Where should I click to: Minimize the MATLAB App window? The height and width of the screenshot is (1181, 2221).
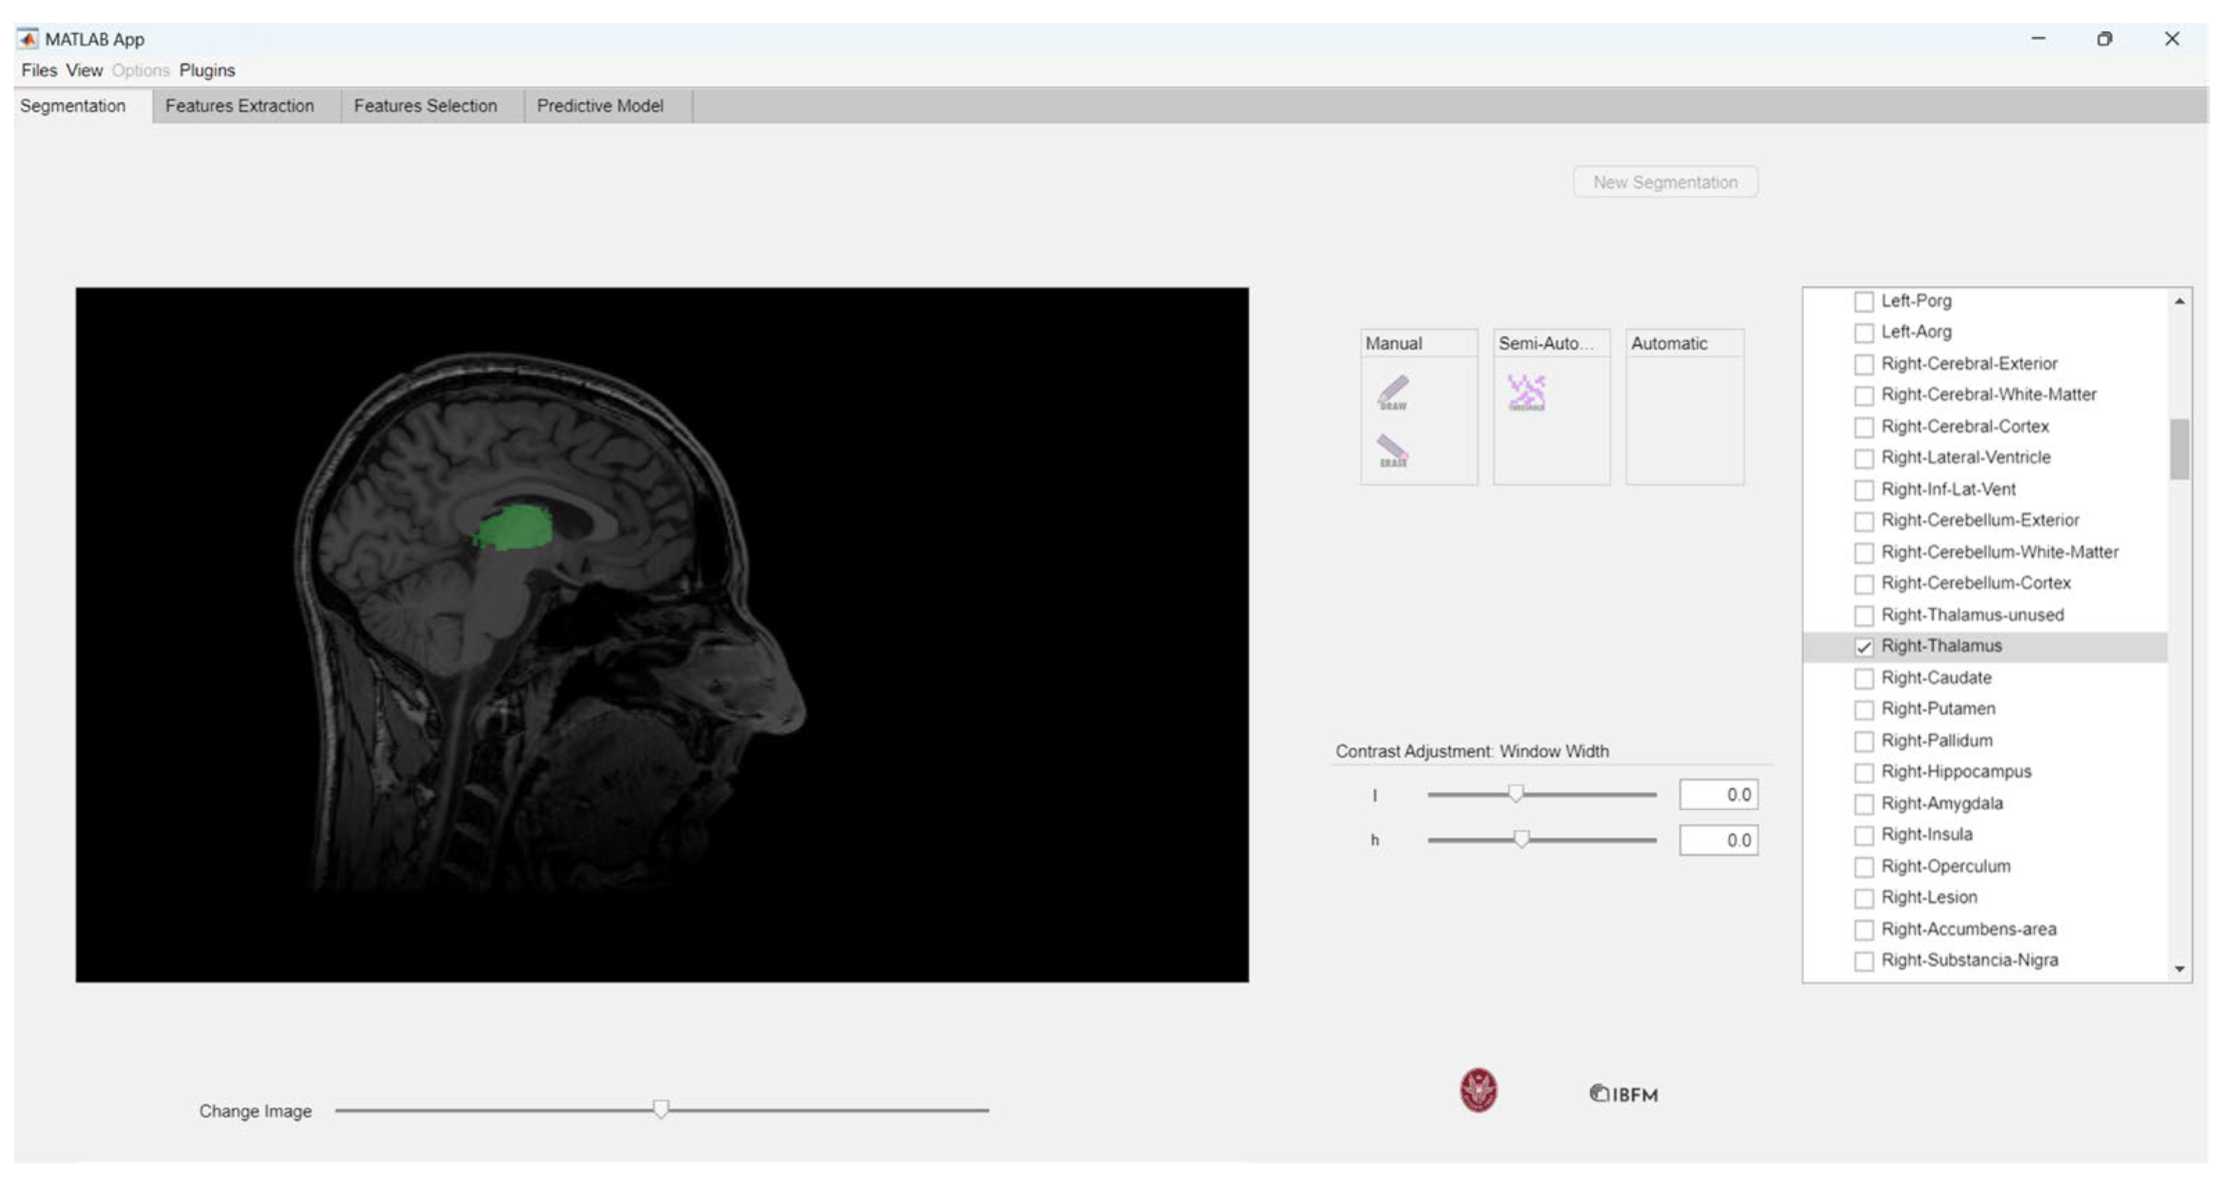pos(2038,39)
